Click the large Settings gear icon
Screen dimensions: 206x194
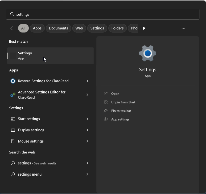pos(147,53)
